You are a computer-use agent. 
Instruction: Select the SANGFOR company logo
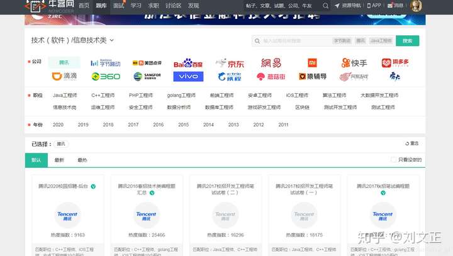pos(147,77)
